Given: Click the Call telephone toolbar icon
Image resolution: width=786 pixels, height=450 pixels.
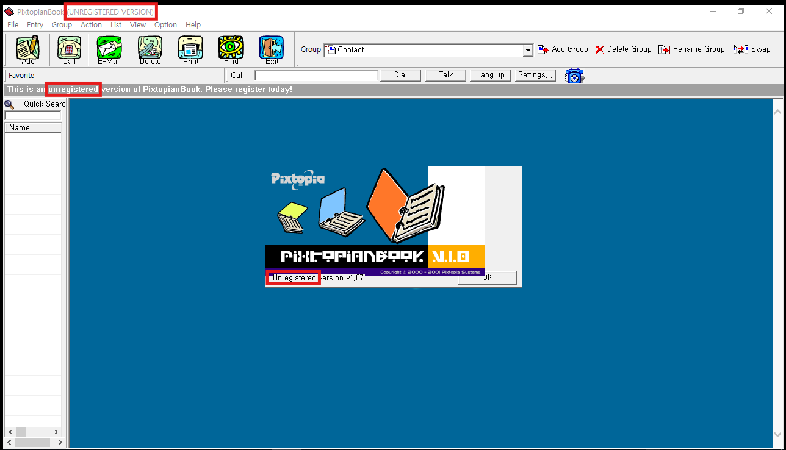Looking at the screenshot, I should click(x=69, y=49).
